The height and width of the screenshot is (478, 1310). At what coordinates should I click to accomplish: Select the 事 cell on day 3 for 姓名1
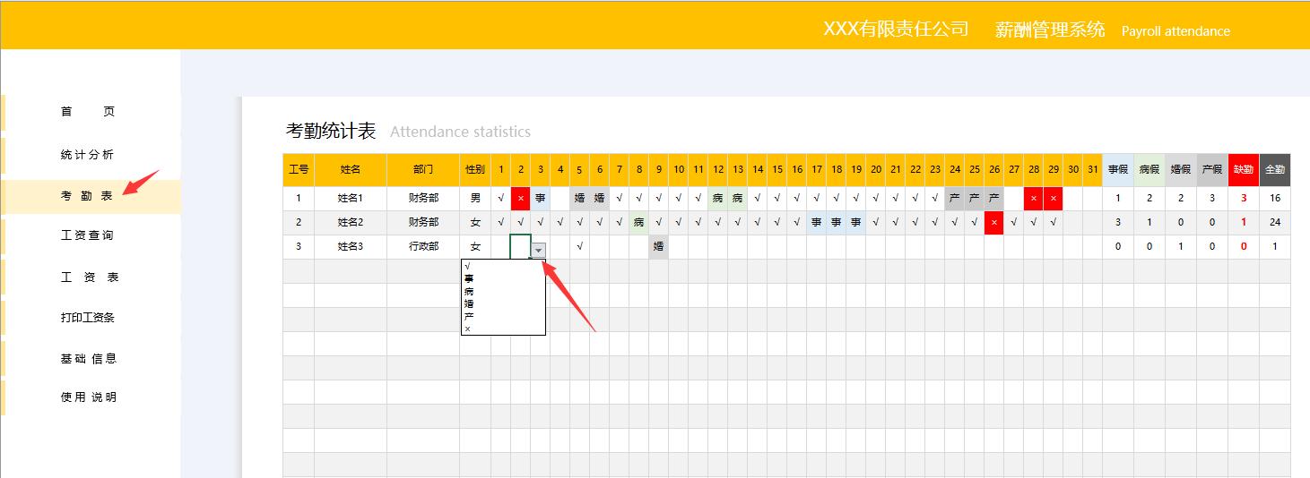(541, 198)
